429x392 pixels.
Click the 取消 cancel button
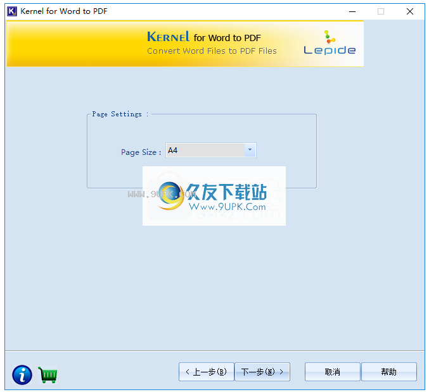333,372
